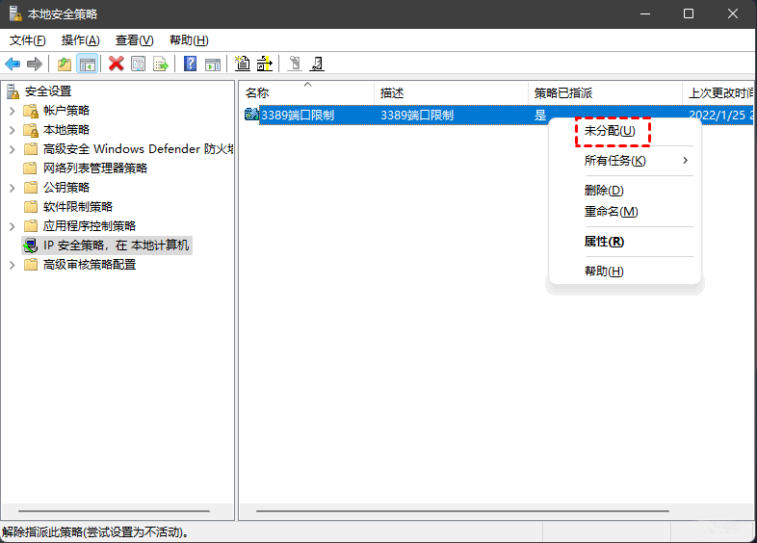Click the red X Delete toolbar icon
The image size is (757, 543).
[x=116, y=64]
